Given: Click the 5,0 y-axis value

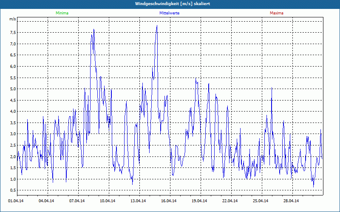Looking at the screenshot, I should pos(13,89).
